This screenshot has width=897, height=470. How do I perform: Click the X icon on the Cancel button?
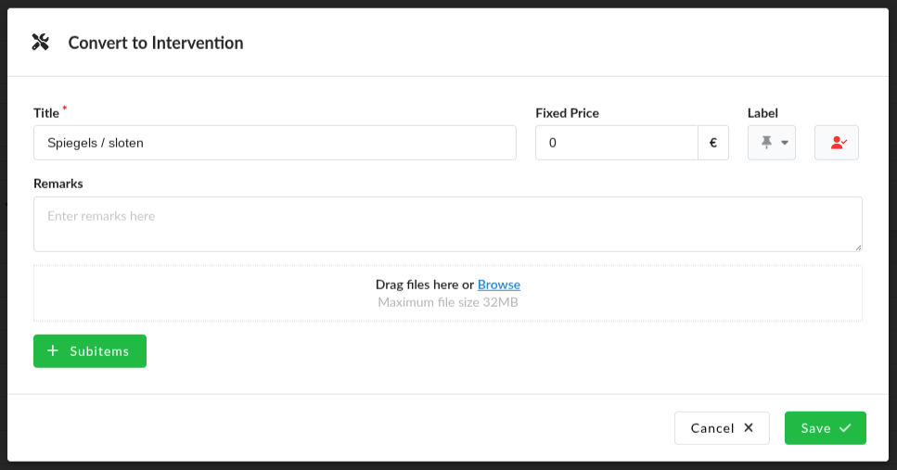749,428
